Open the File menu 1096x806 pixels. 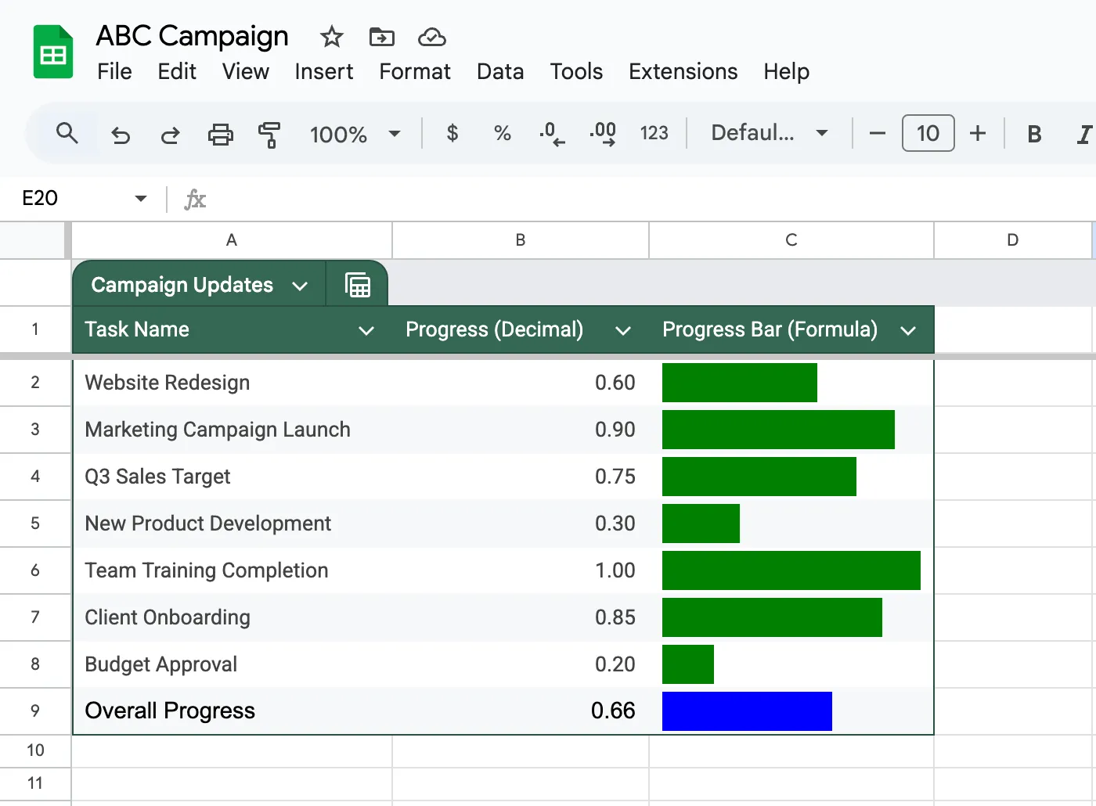tap(114, 71)
